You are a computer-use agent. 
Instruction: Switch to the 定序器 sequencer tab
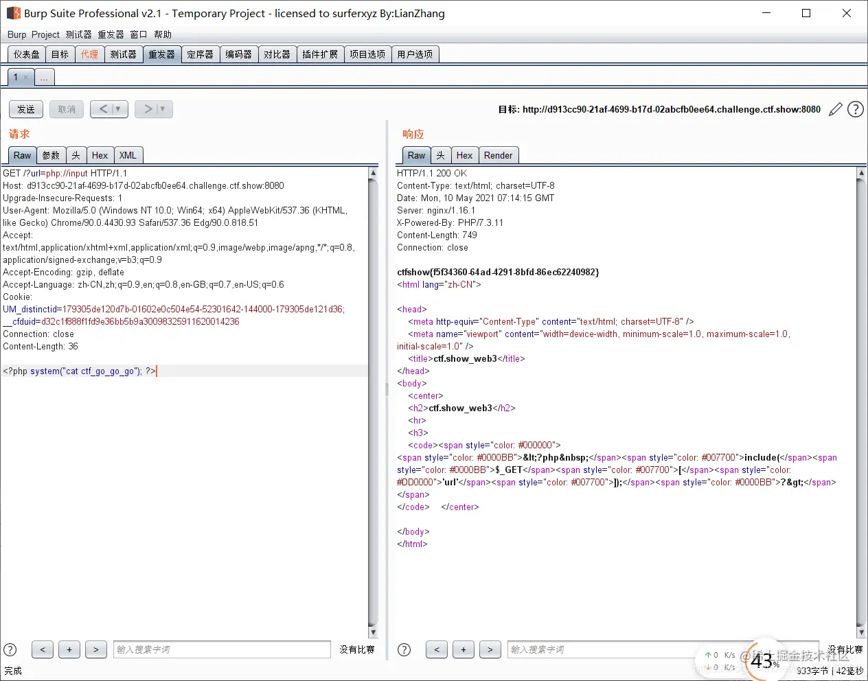pos(201,54)
